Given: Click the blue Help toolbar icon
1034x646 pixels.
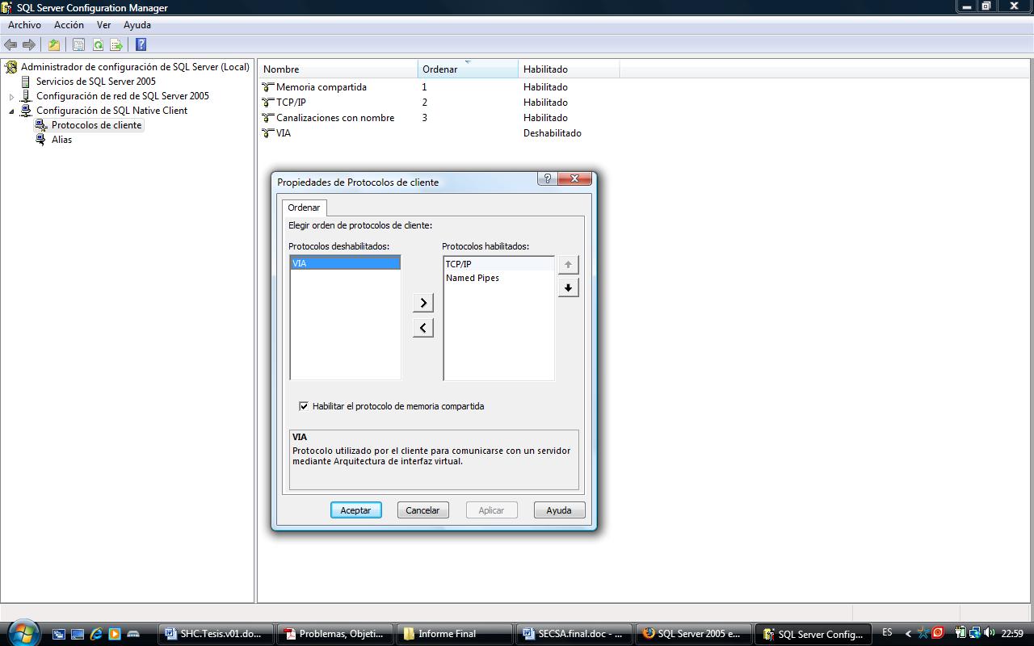Looking at the screenshot, I should click(141, 45).
